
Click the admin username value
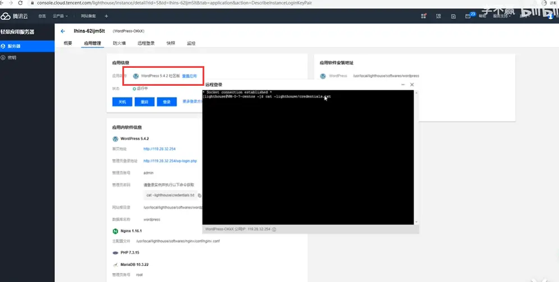pyautogui.click(x=148, y=173)
